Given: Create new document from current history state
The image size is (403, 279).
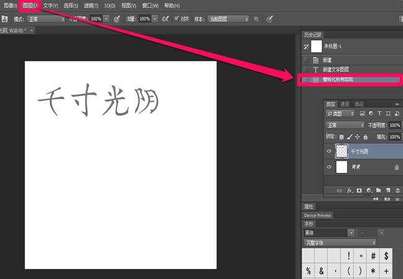Looking at the screenshot, I should (x=376, y=199).
